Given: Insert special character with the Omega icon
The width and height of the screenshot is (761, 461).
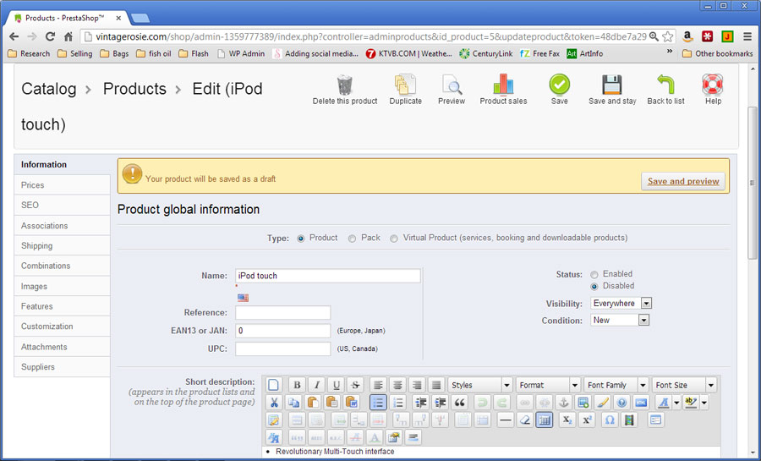Looking at the screenshot, I should pyautogui.click(x=610, y=420).
